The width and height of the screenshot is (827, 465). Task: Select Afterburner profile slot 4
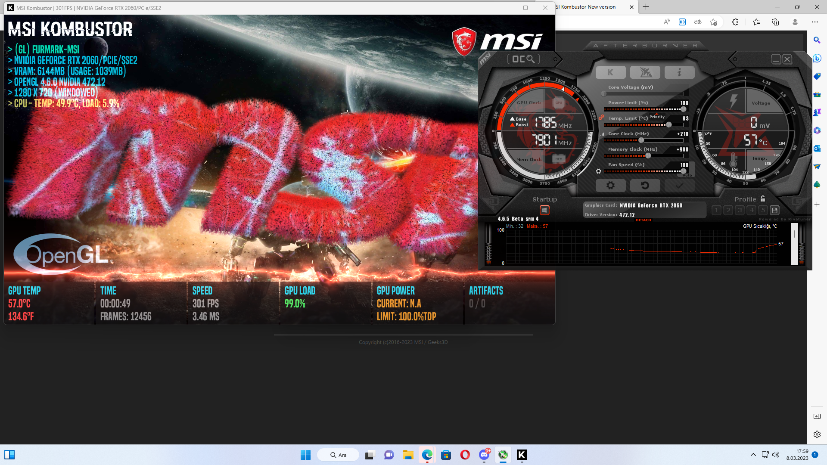751,210
